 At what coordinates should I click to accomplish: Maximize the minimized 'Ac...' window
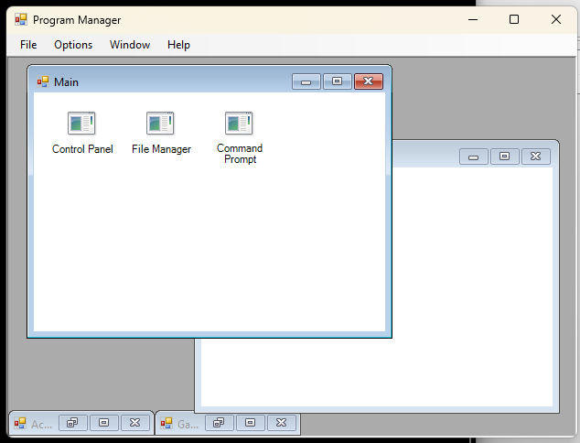coord(104,423)
